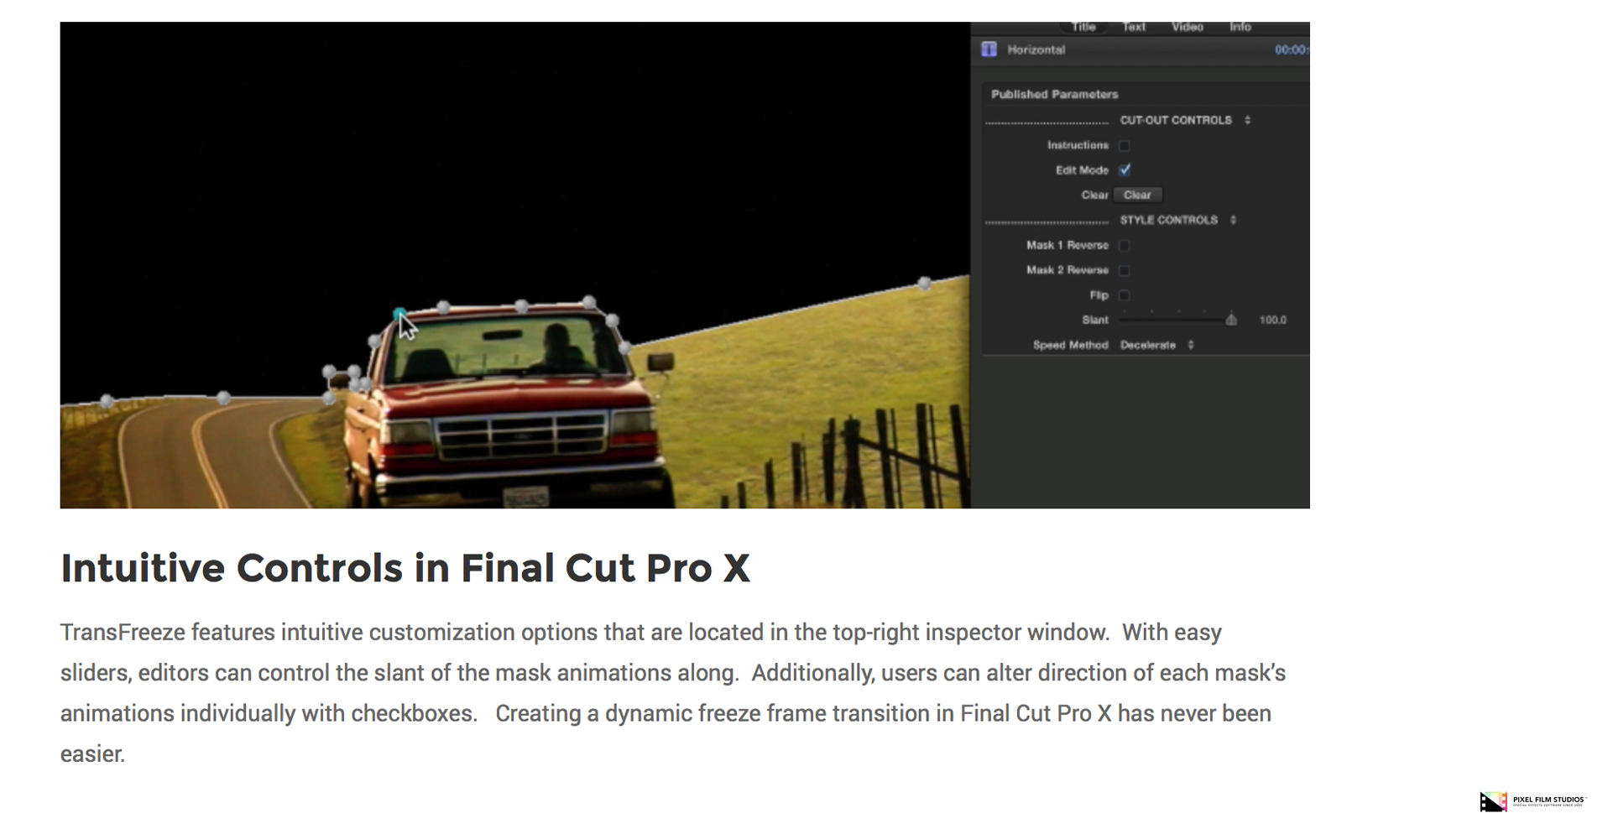
Task: Click the heading Intuitive Controls in Final Cut Pro X
Action: point(405,568)
